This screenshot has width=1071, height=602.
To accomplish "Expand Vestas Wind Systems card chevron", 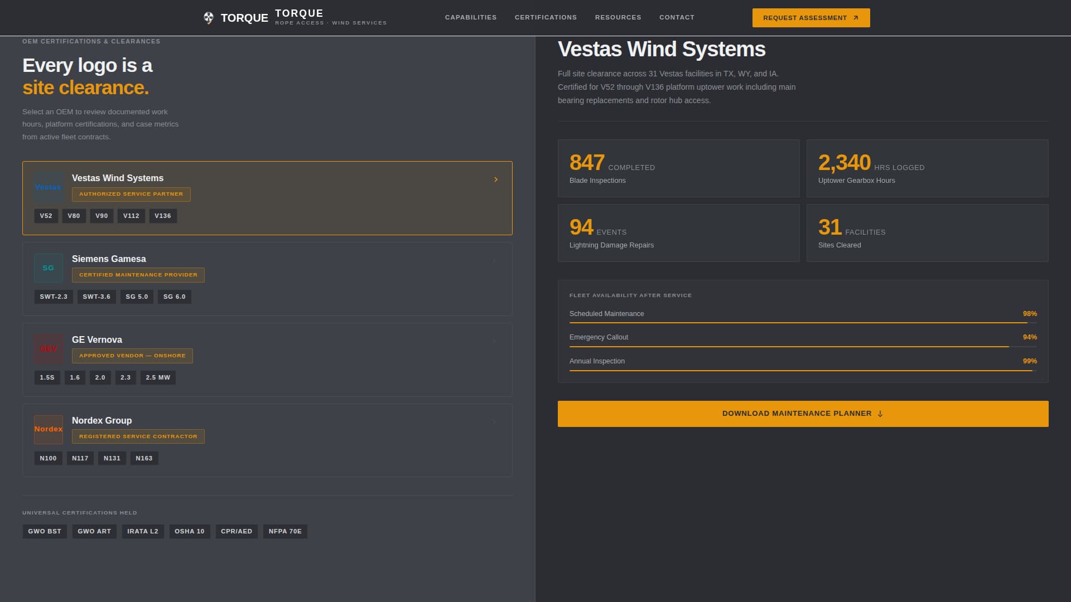I will click(496, 179).
